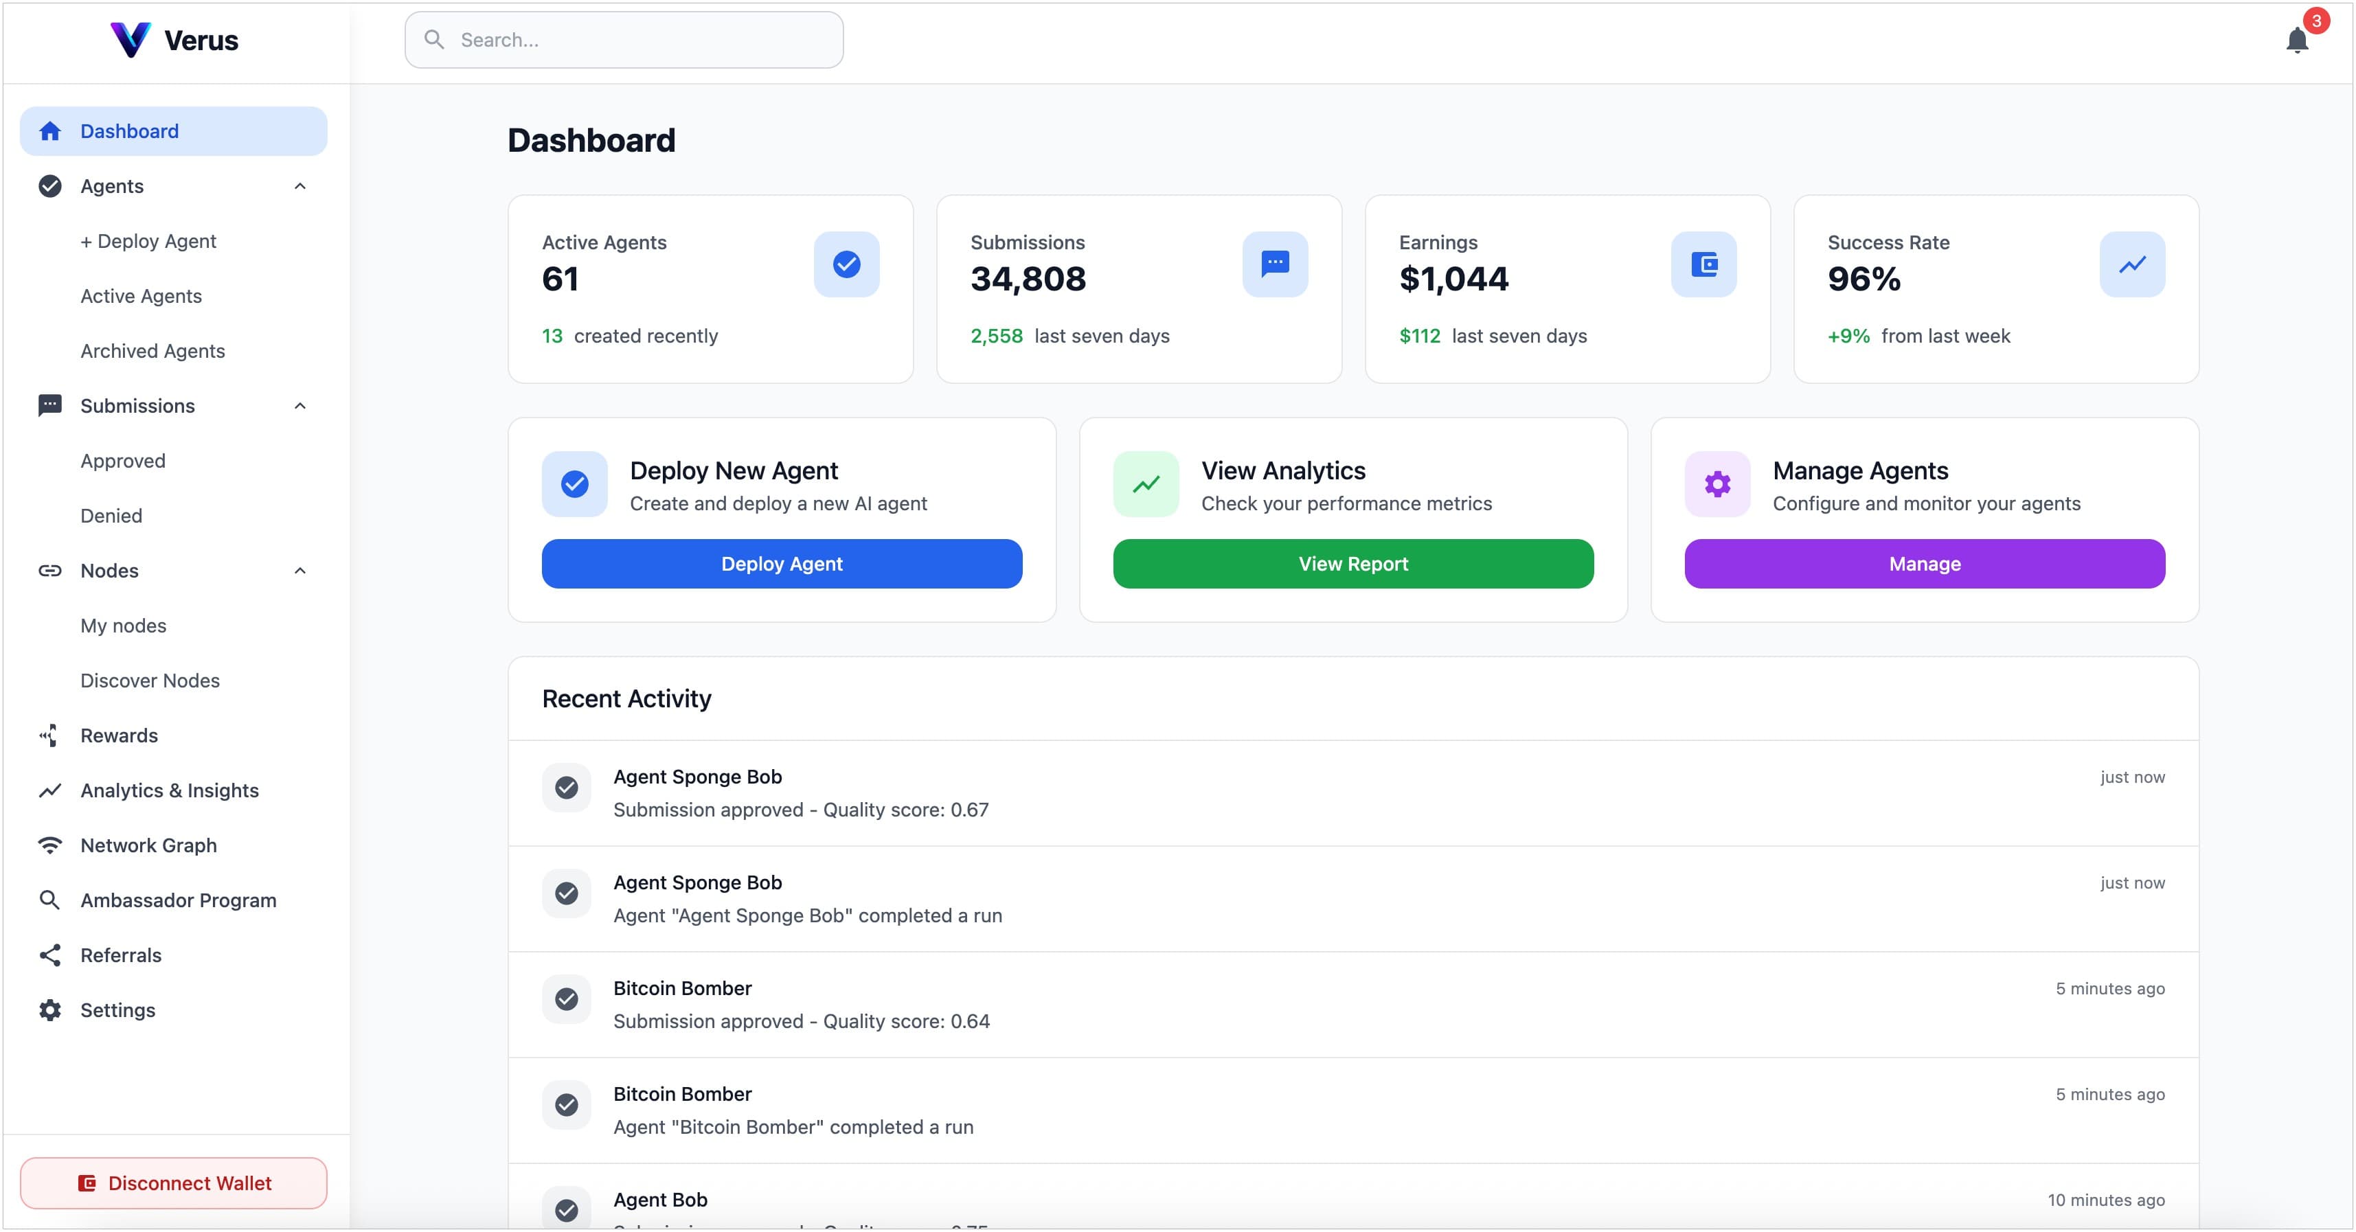Click the Disconnect Wallet button

(x=174, y=1183)
